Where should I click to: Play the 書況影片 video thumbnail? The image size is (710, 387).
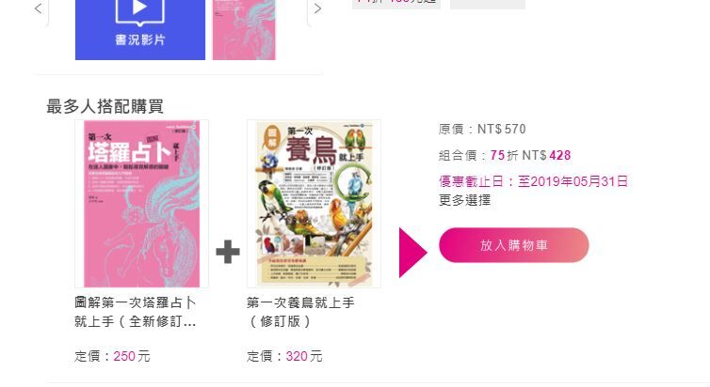click(140, 29)
